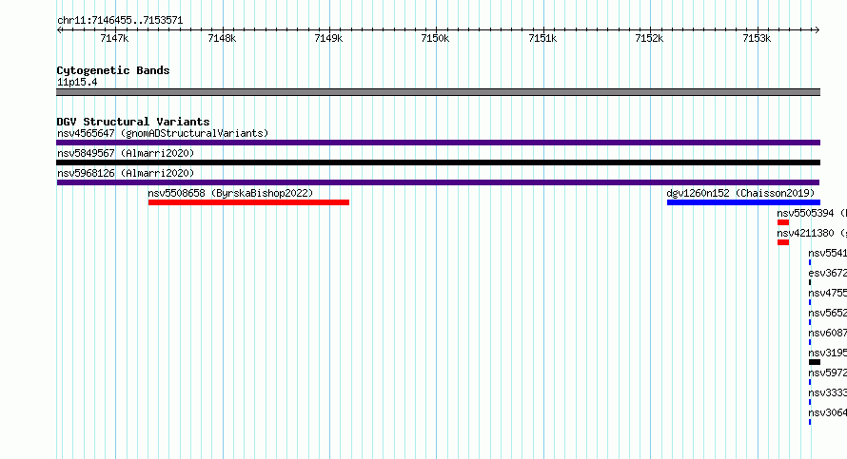Open nsv5968126 (Almarri2020) label

126,173
